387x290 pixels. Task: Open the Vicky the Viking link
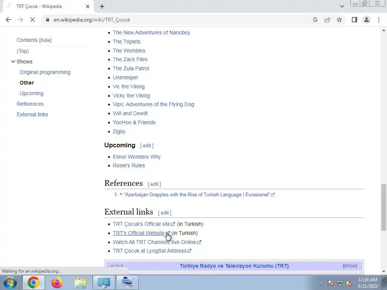click(x=131, y=96)
